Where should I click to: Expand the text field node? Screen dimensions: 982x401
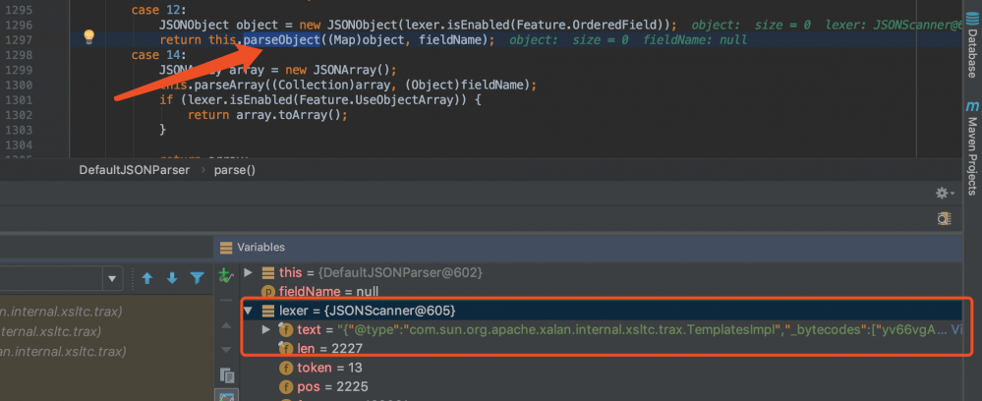pyautogui.click(x=266, y=329)
